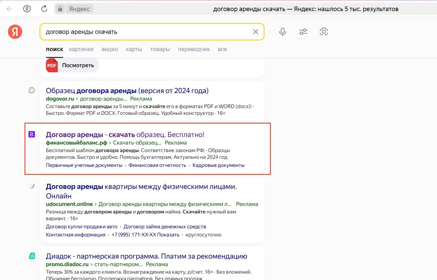Switch to the картинки tab

coord(81,49)
